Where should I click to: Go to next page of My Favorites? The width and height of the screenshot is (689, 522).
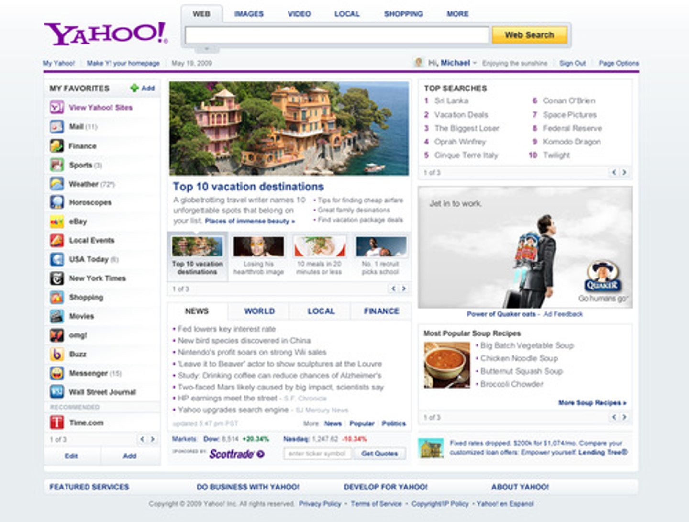(153, 439)
